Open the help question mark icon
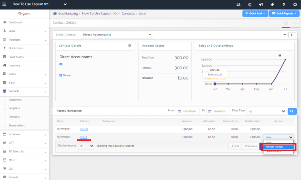 tap(284, 4)
